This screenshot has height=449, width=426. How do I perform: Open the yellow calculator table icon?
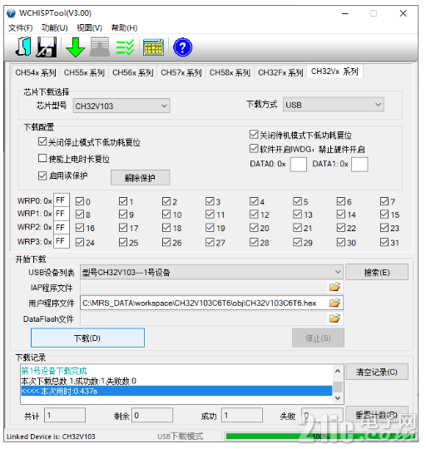click(x=153, y=47)
